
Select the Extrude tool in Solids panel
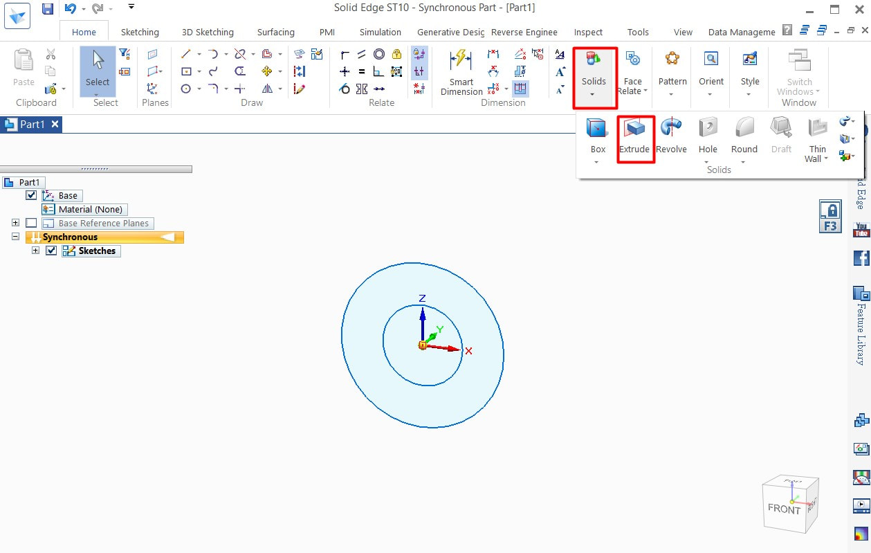click(x=634, y=137)
